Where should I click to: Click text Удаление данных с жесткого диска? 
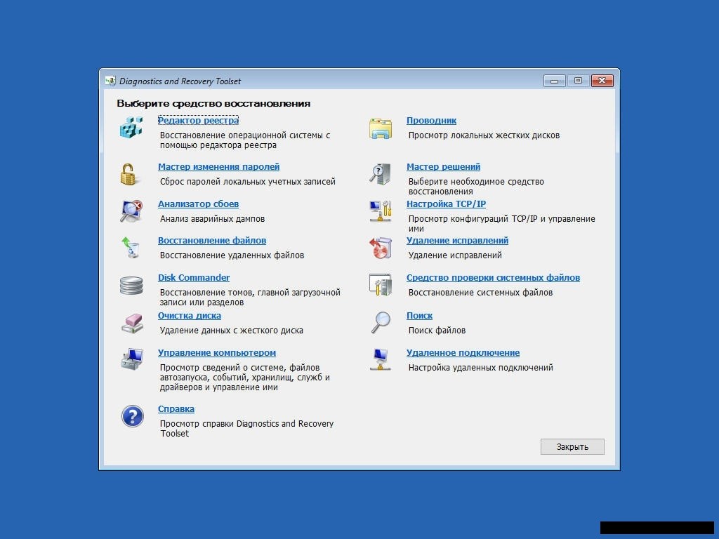pos(232,331)
